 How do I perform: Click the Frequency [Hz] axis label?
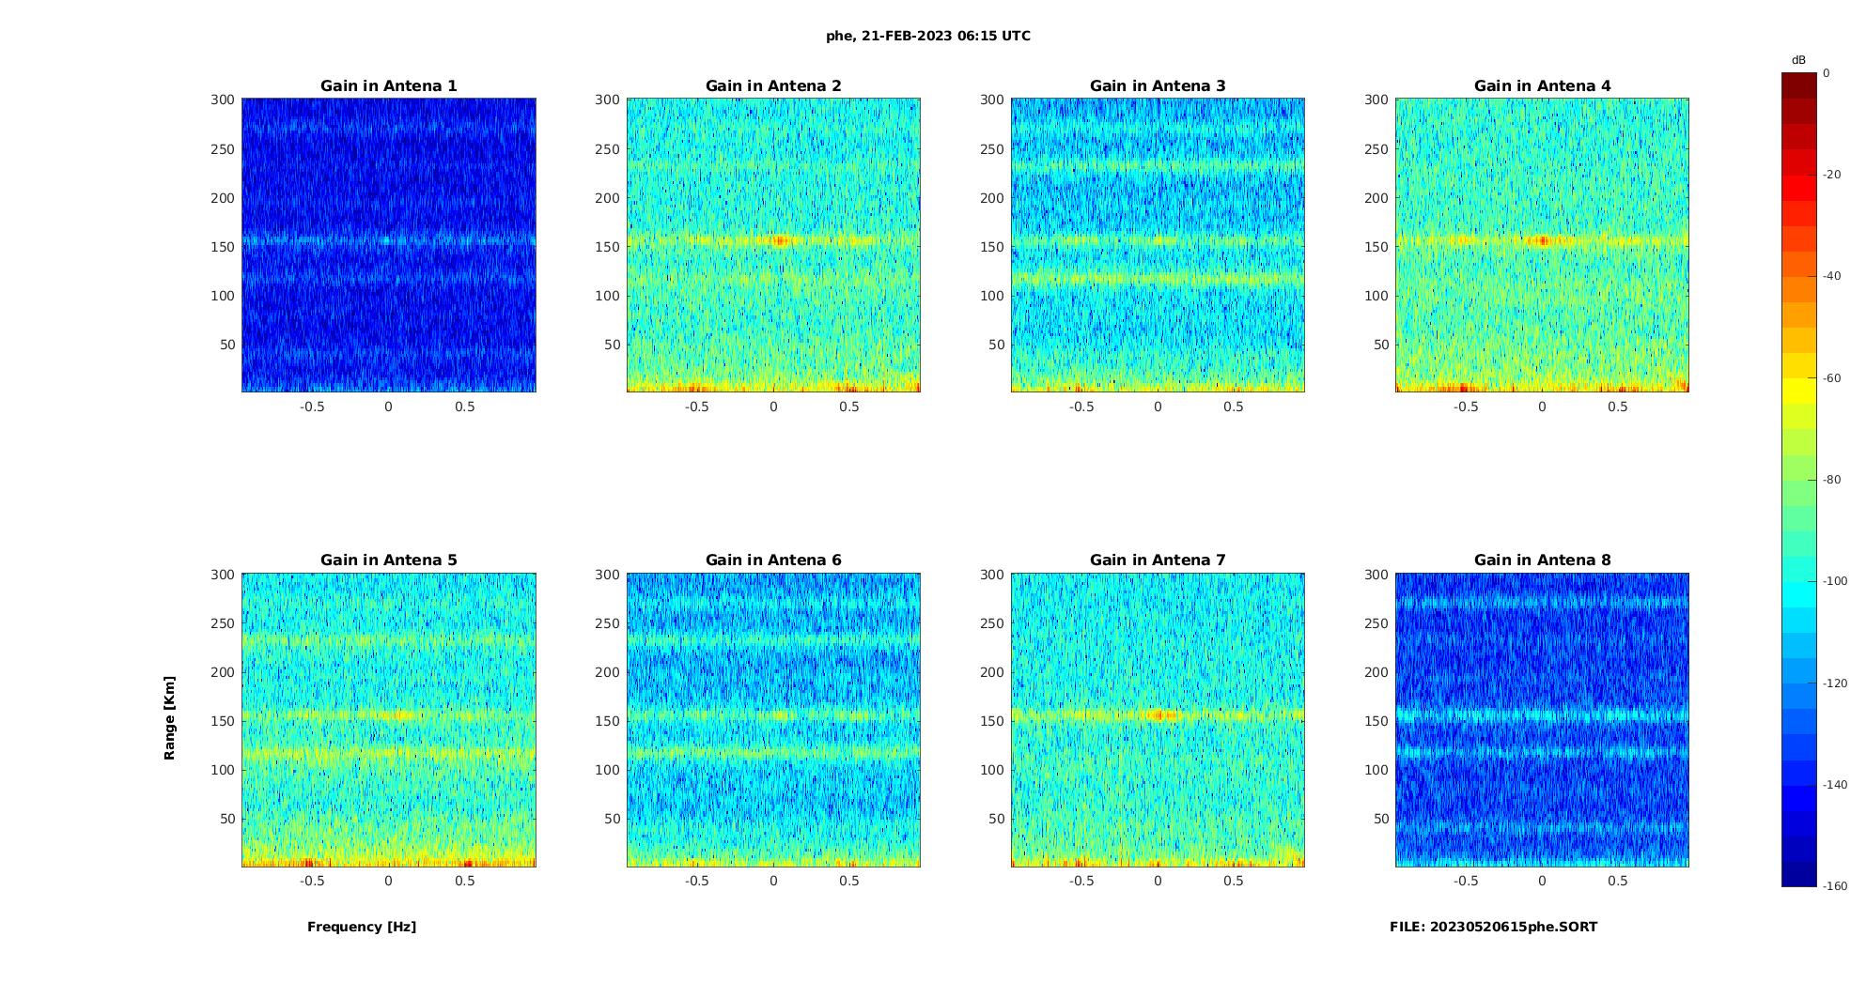click(362, 927)
